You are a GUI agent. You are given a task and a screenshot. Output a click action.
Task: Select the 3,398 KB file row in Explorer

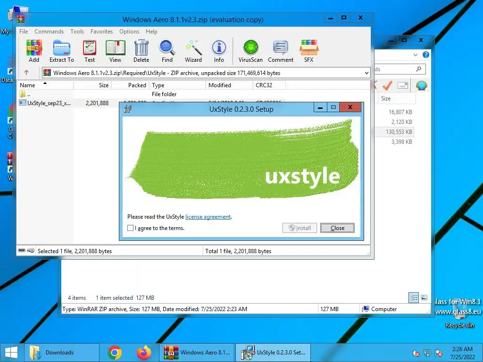pos(394,141)
